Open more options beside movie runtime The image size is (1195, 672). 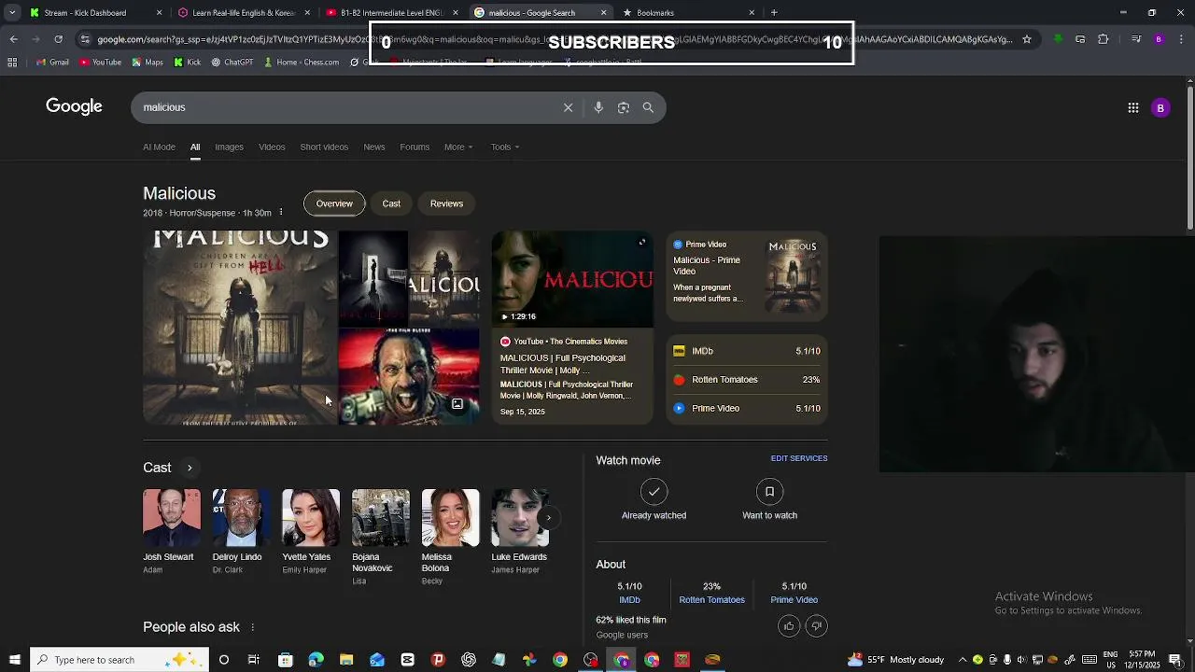point(280,213)
